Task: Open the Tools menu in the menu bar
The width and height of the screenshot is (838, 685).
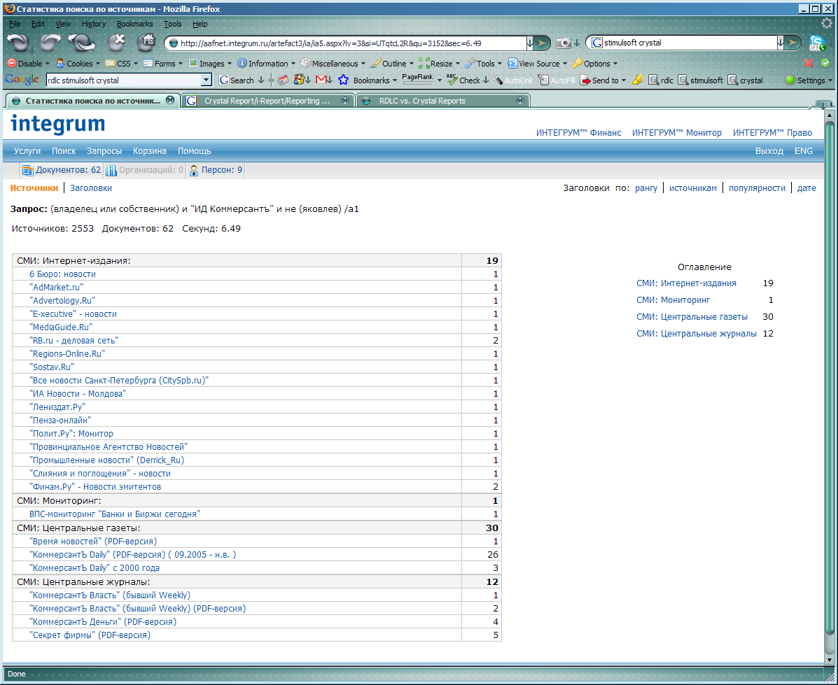Action: tap(173, 24)
